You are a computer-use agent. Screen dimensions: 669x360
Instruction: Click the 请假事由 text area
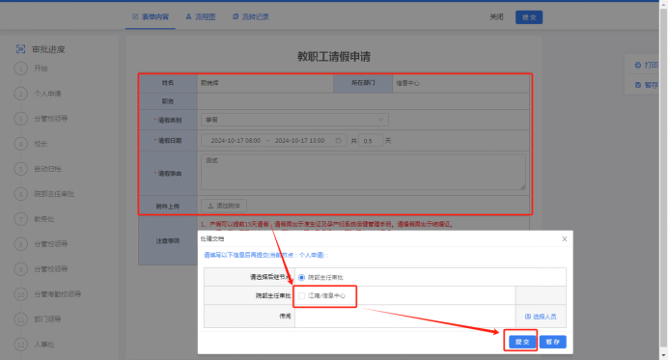(363, 172)
